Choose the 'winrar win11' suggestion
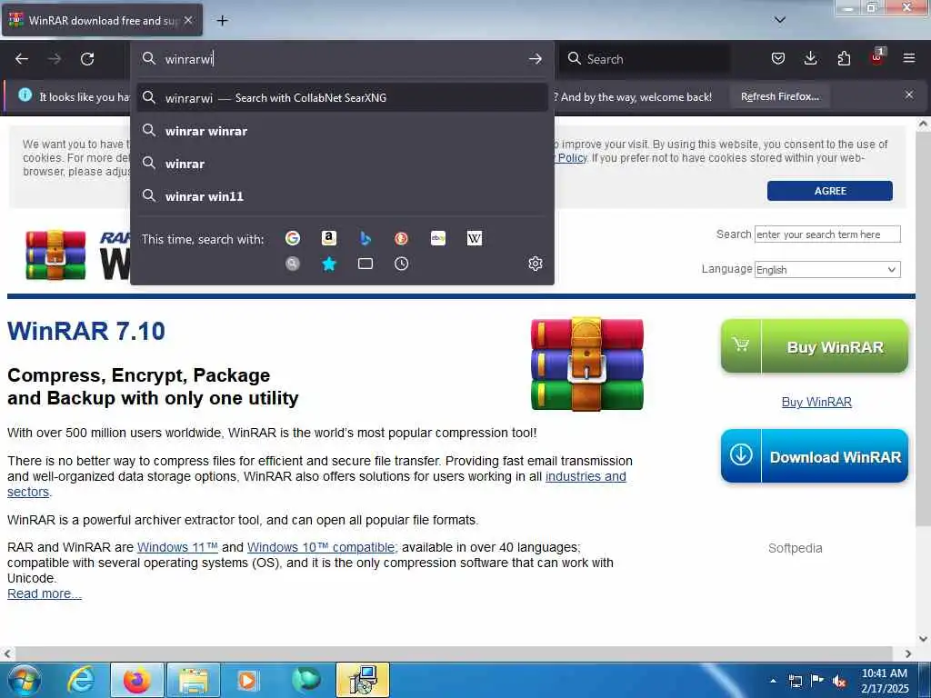931x698 pixels. click(x=342, y=196)
